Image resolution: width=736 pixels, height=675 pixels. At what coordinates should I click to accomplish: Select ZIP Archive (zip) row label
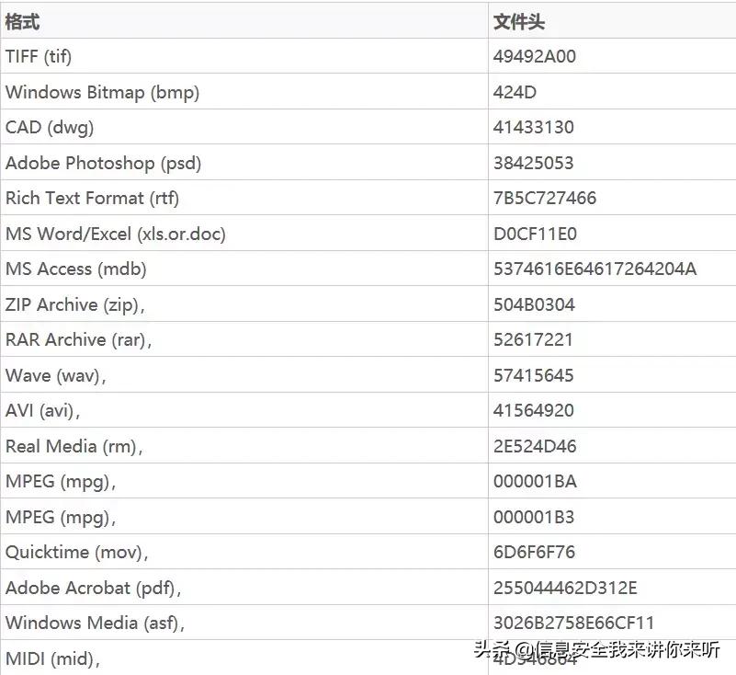click(x=74, y=304)
